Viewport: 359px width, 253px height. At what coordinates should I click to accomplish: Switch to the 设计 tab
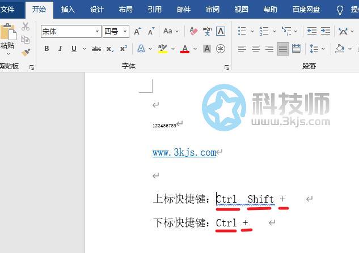tap(96, 10)
